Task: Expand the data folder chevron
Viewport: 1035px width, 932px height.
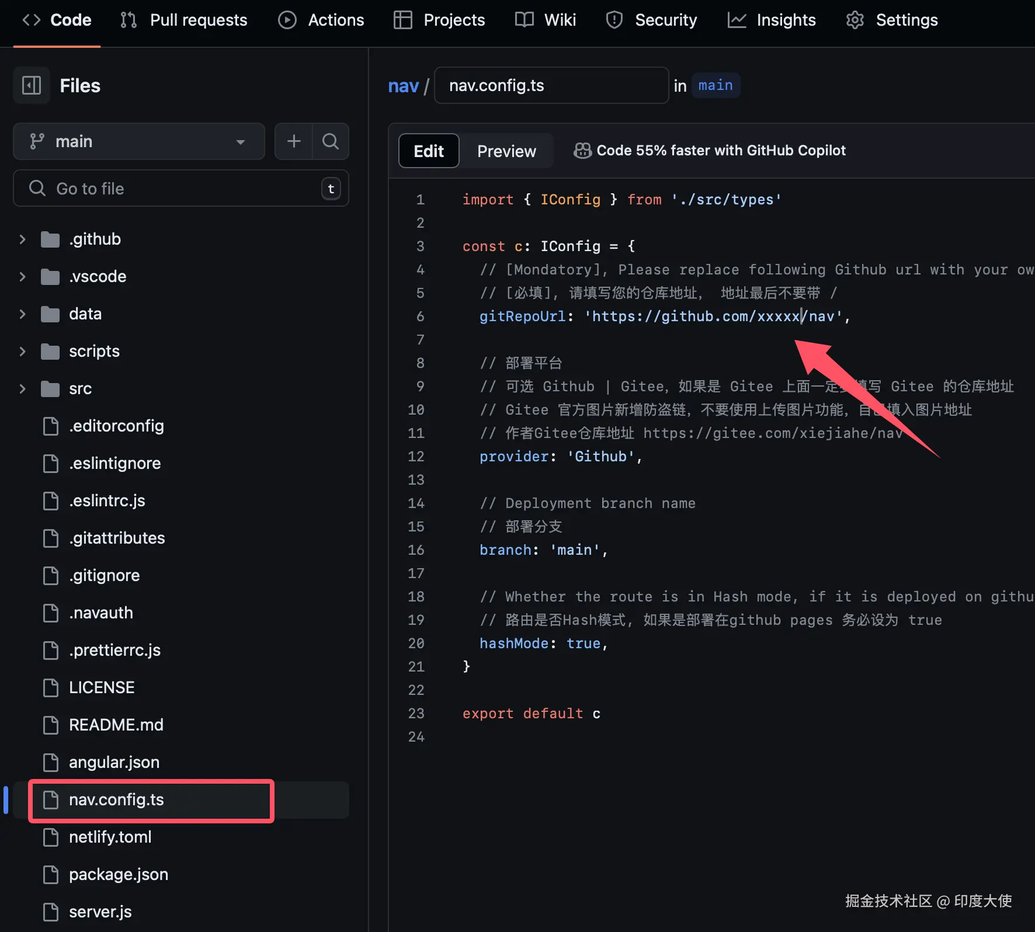Action: pyautogui.click(x=22, y=314)
